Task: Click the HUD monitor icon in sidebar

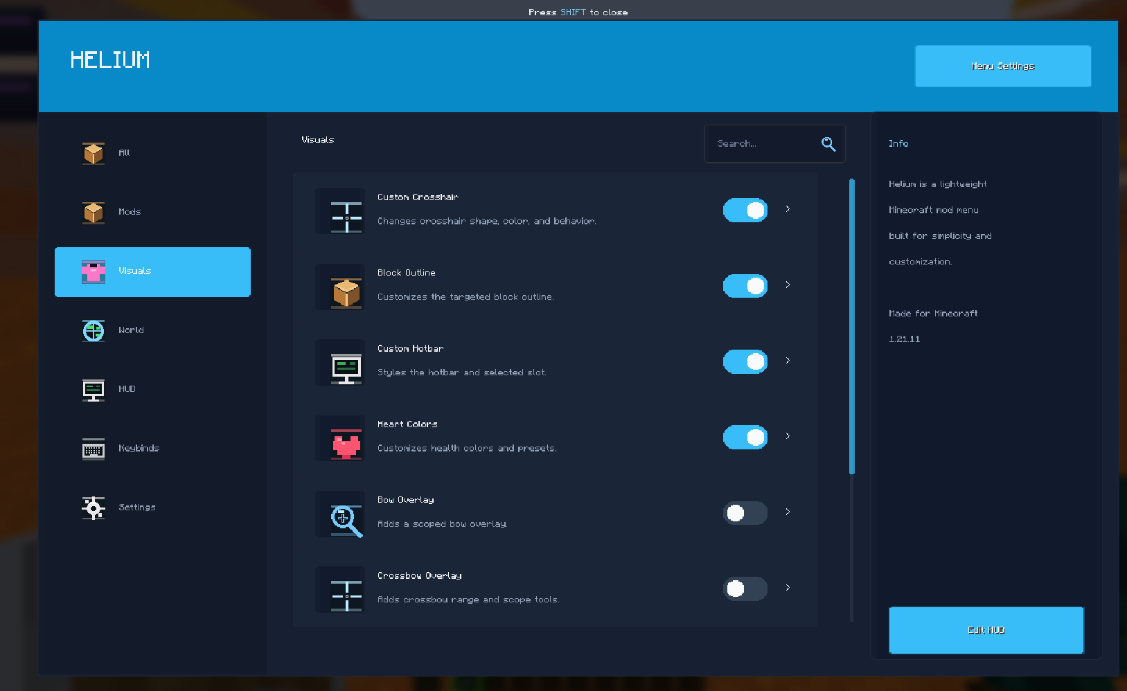Action: pyautogui.click(x=94, y=390)
